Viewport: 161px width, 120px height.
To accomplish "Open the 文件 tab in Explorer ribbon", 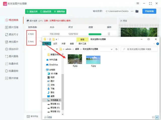I will tap(47, 44).
